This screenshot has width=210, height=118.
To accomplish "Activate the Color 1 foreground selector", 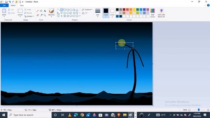I will pyautogui.click(x=106, y=13).
